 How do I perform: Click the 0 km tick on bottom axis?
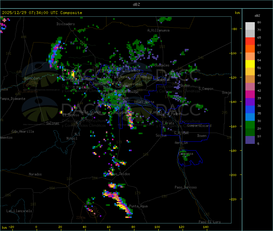(x=36, y=227)
